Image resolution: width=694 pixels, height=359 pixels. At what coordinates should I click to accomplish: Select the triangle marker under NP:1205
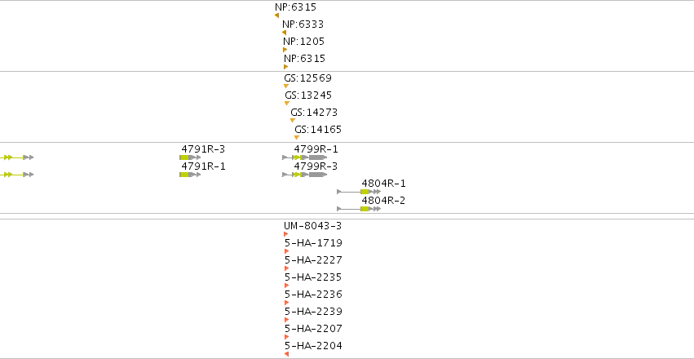tap(285, 50)
